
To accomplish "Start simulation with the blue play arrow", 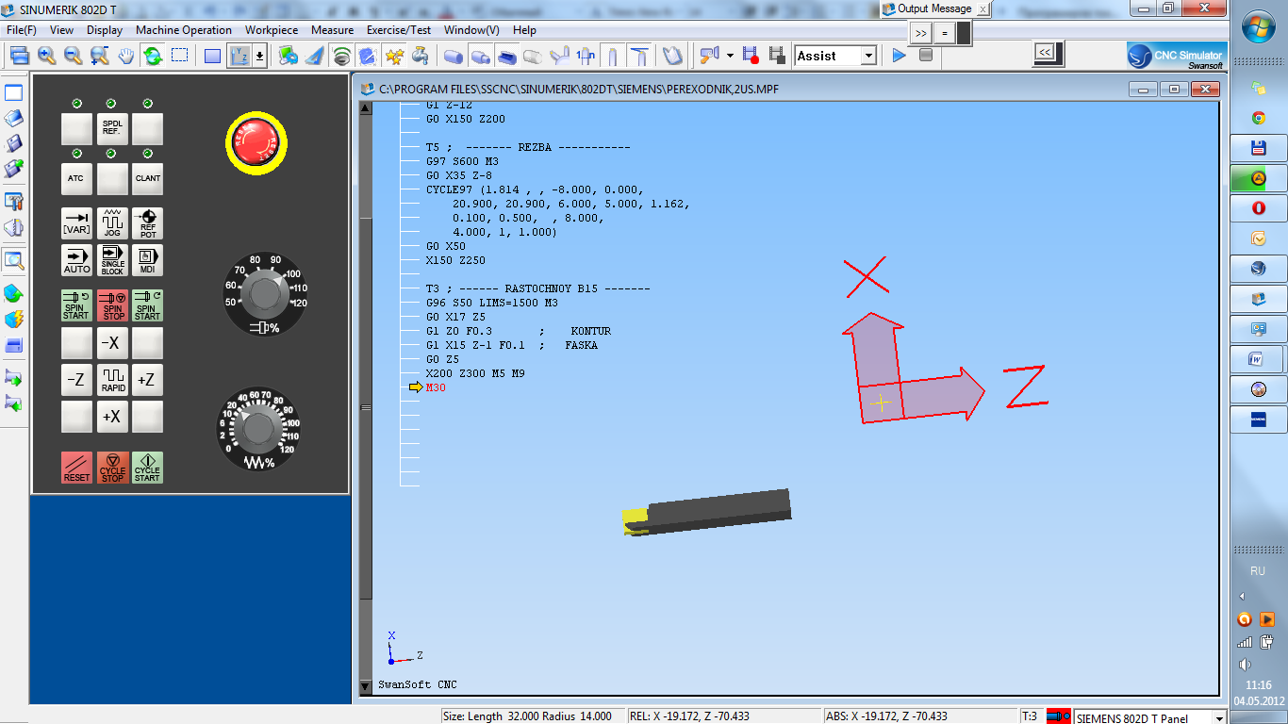I will pyautogui.click(x=899, y=56).
